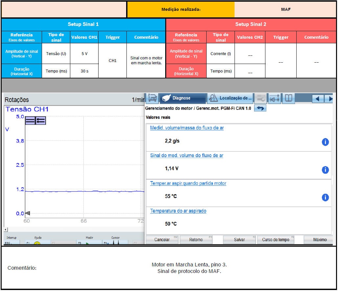Switch to the Localização de falhas tab

tap(231, 98)
